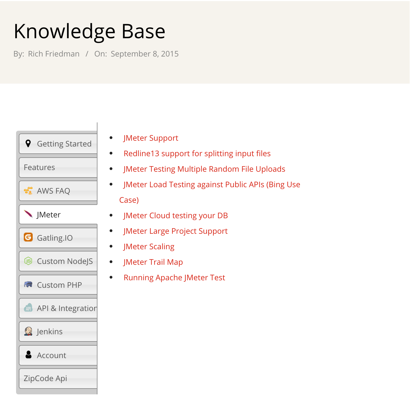This screenshot has height=401, width=413.
Task: Click the Knowledge Base page heading
Action: [89, 31]
